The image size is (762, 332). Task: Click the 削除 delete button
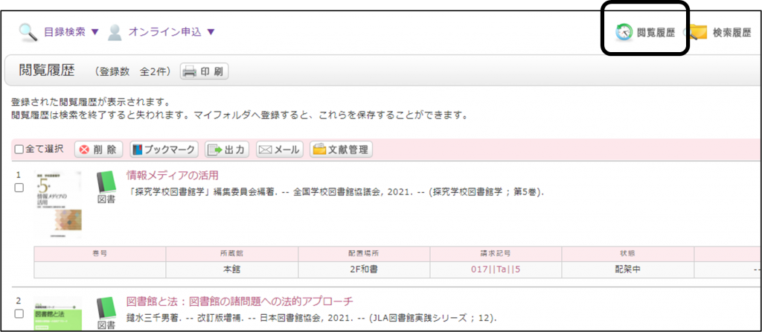(x=99, y=150)
